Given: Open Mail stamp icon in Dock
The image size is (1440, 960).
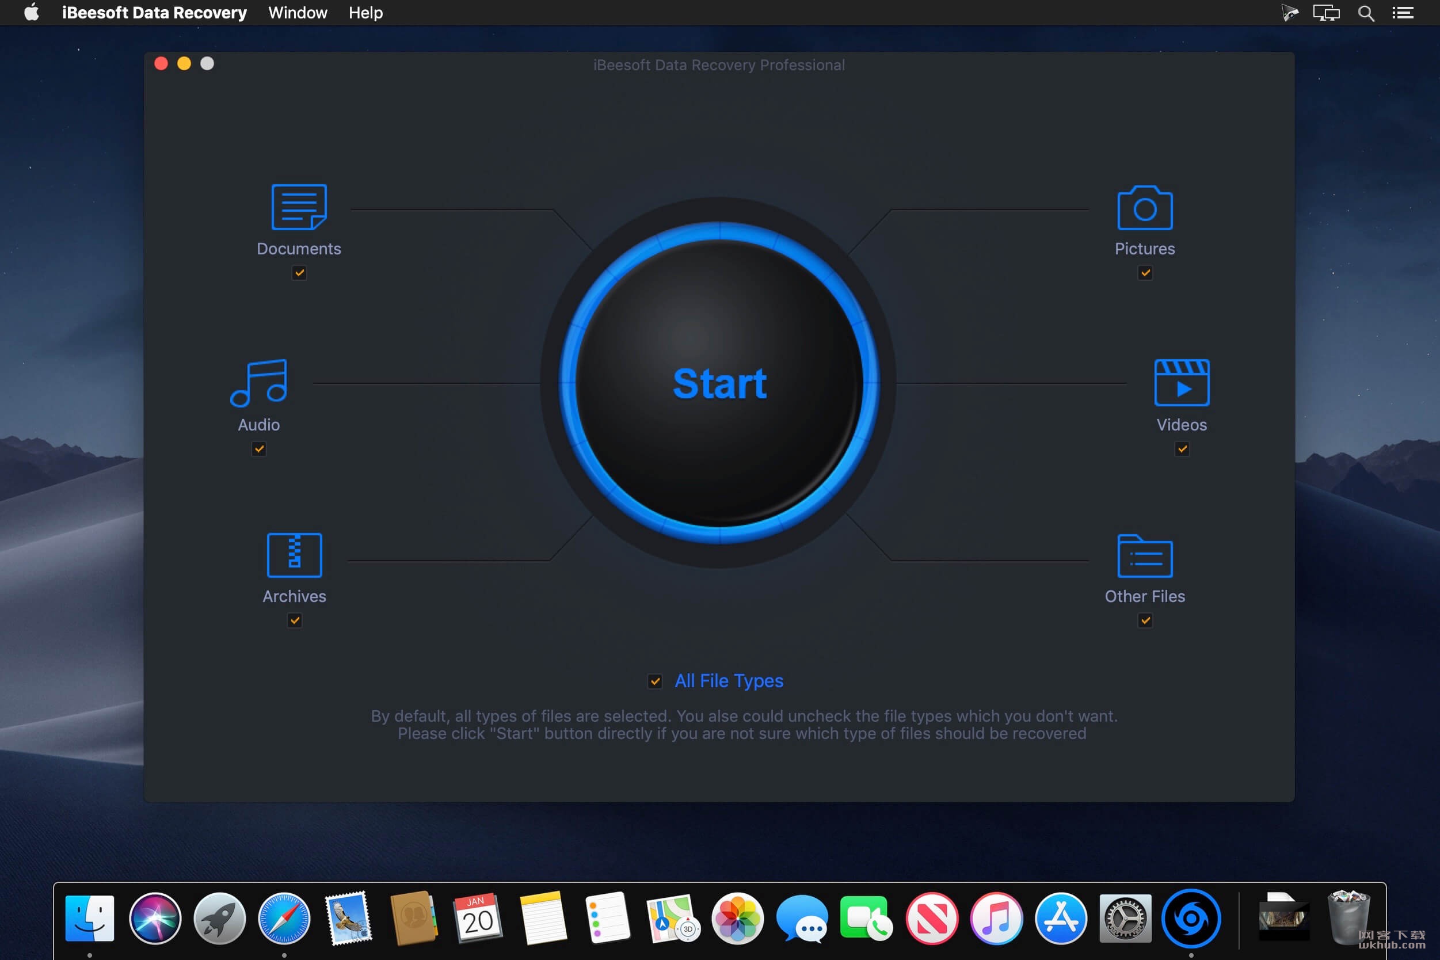Looking at the screenshot, I should 349,919.
